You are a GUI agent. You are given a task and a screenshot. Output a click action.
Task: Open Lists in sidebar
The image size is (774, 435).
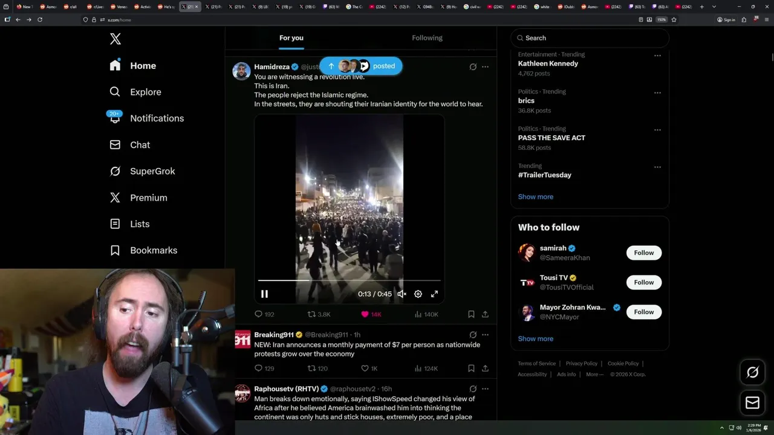point(129,224)
